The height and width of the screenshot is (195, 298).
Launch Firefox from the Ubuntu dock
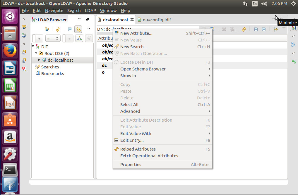[x=10, y=50]
